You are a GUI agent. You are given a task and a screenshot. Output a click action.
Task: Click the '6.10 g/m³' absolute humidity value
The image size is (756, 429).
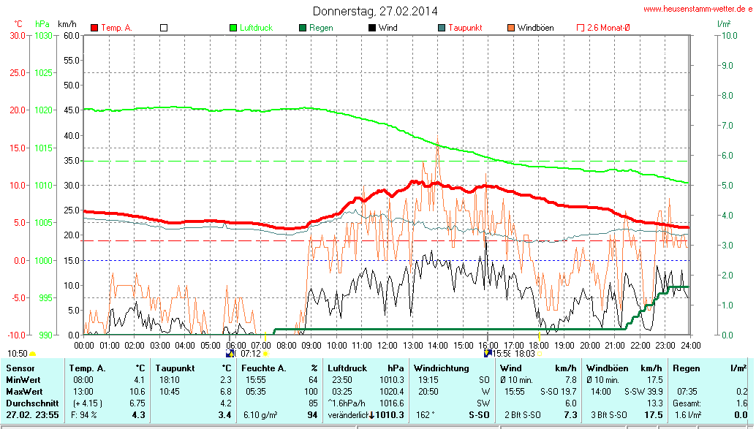260,415
